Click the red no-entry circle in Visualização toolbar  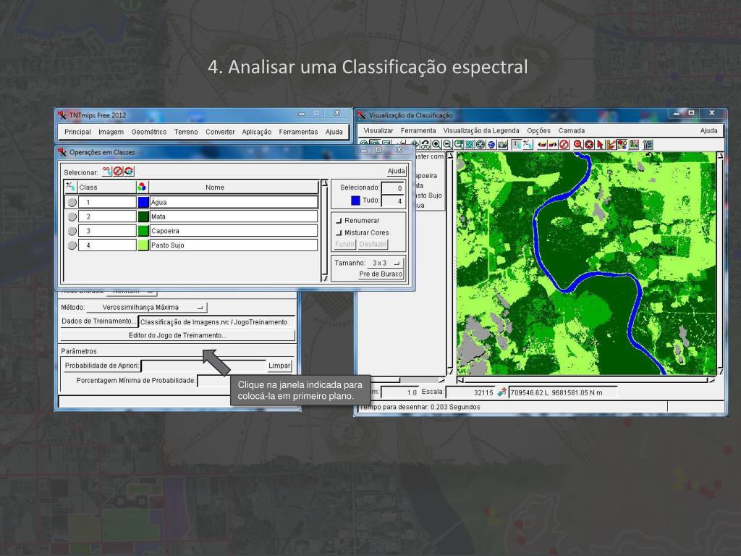[x=564, y=144]
